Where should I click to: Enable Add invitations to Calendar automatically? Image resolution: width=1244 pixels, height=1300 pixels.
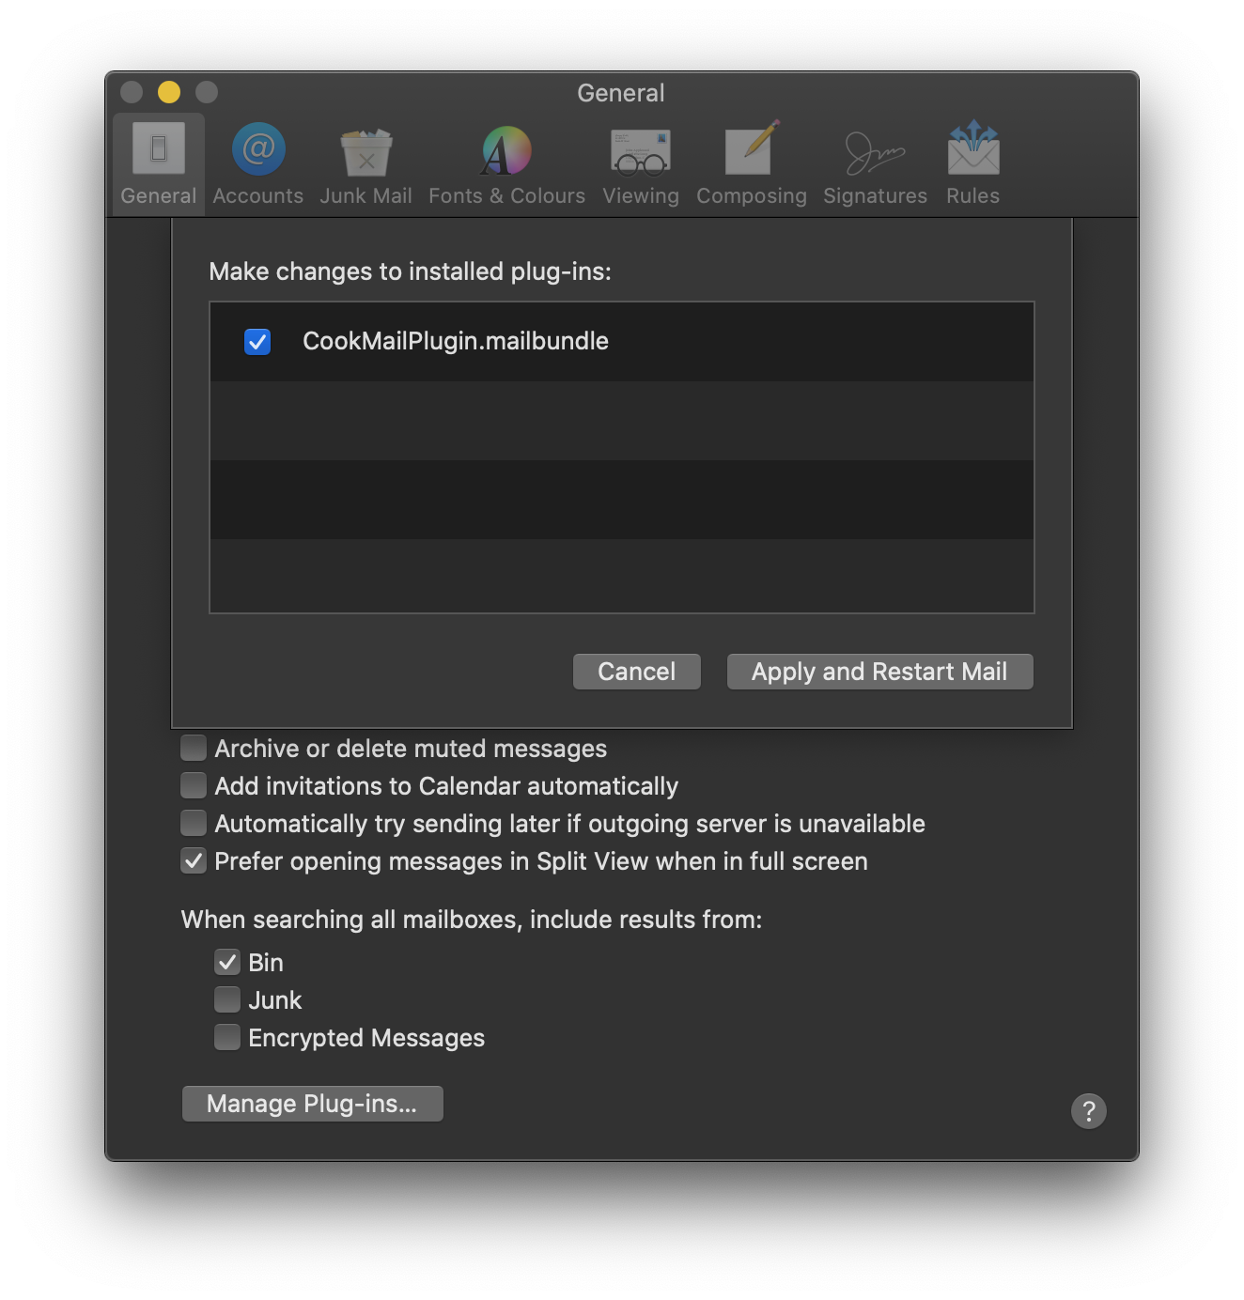click(x=194, y=785)
